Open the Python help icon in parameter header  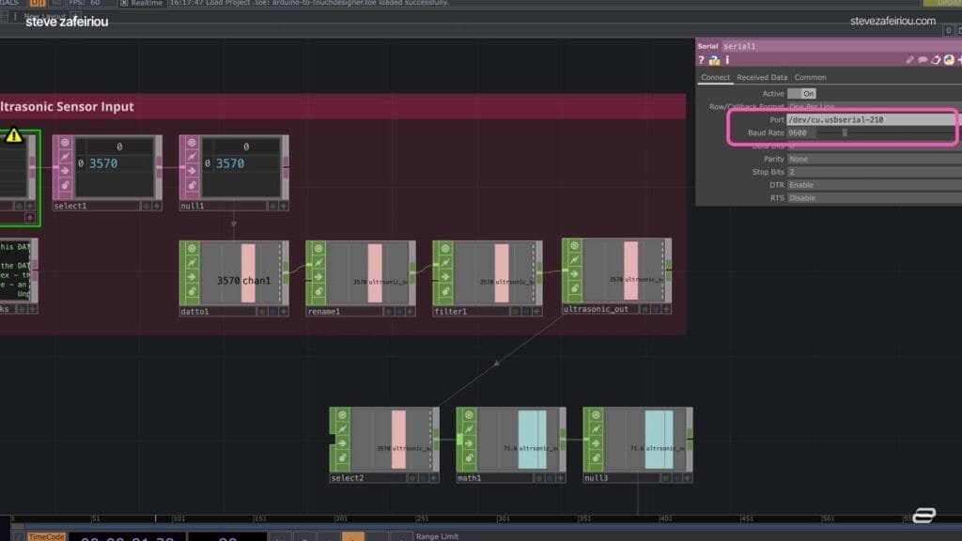click(714, 60)
